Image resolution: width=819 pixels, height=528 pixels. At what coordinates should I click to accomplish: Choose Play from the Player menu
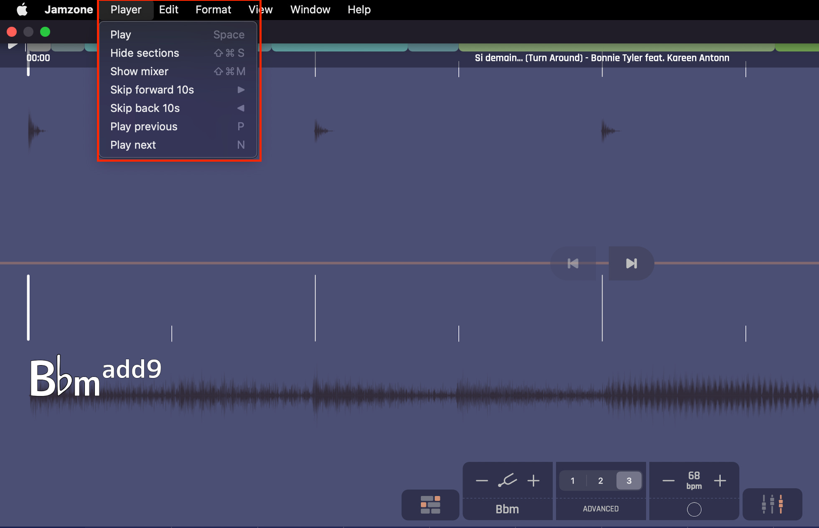[x=178, y=35]
